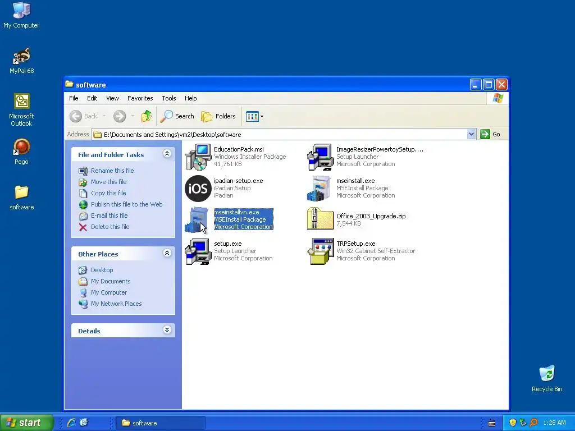
Task: Open the Search pane
Action: point(177,116)
